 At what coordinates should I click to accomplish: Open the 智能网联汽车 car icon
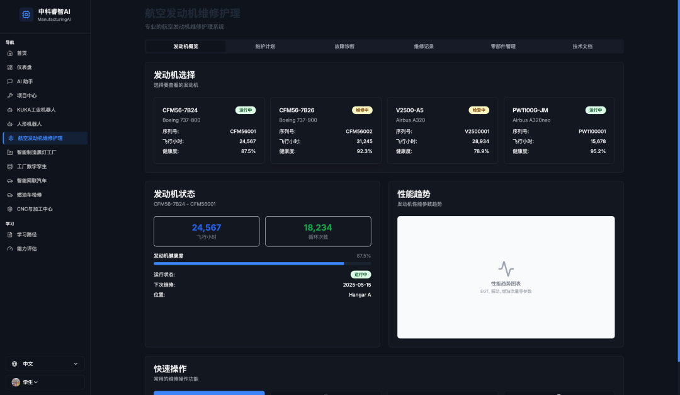[10, 181]
